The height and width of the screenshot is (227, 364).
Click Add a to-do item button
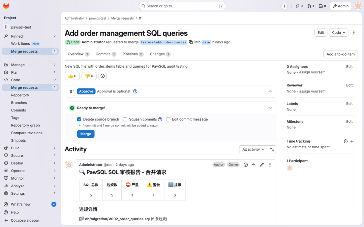tap(340, 54)
